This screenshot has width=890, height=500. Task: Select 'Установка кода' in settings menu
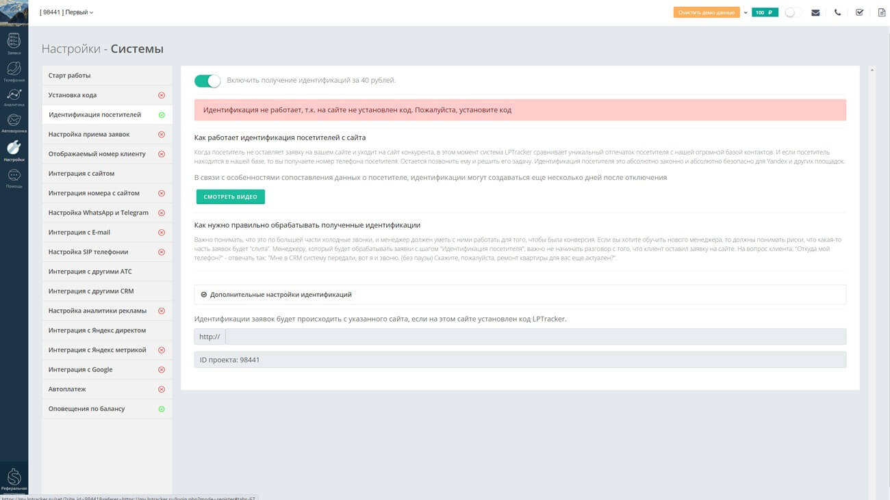[x=73, y=95]
